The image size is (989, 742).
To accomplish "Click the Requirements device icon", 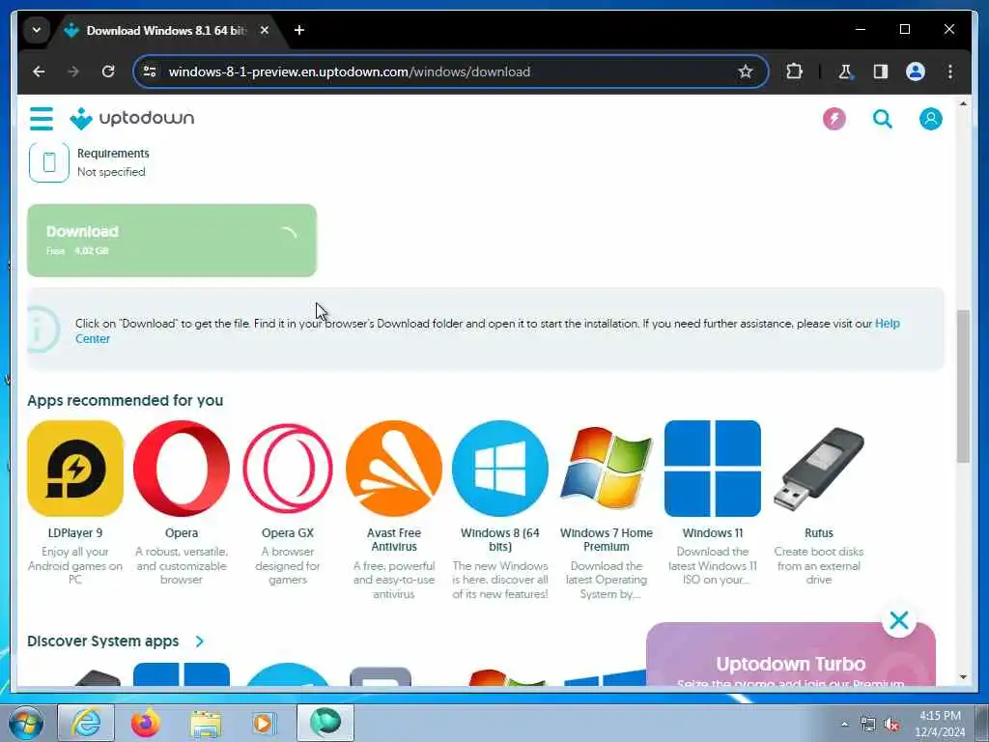I will tap(48, 162).
